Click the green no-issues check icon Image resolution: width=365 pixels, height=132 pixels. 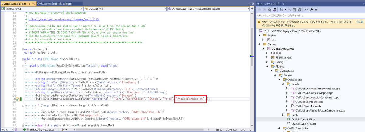point(25,130)
